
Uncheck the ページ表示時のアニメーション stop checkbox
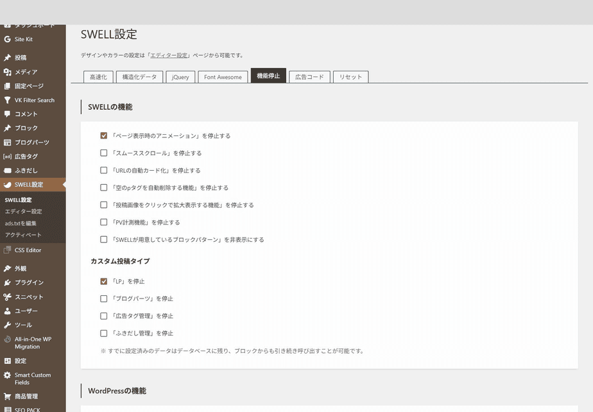(x=103, y=135)
